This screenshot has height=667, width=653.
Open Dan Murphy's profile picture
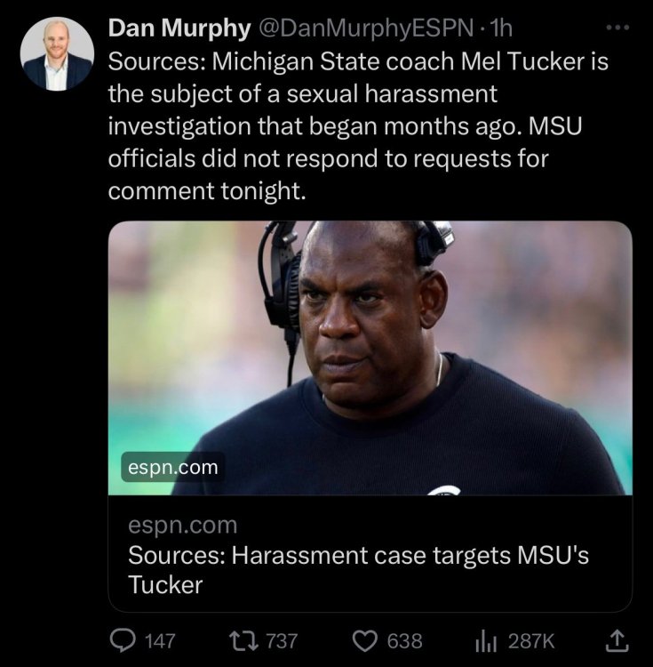tap(57, 54)
